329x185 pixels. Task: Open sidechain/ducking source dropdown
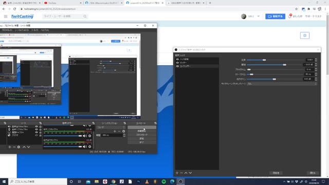click(282, 84)
